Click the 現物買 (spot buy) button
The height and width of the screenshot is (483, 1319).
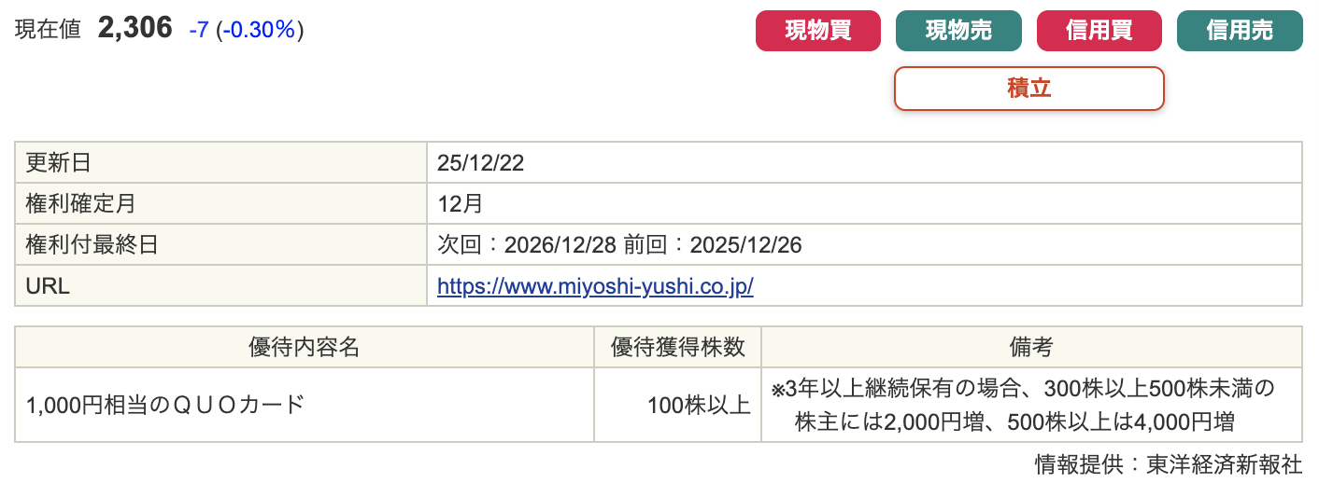click(x=817, y=31)
